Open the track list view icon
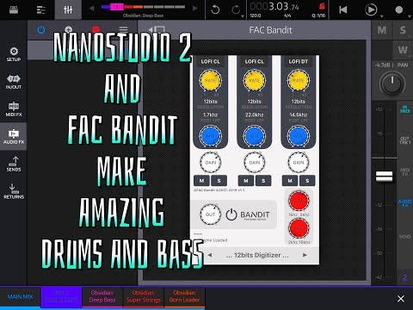Viewport: 413px width, 310px height. coord(41,9)
